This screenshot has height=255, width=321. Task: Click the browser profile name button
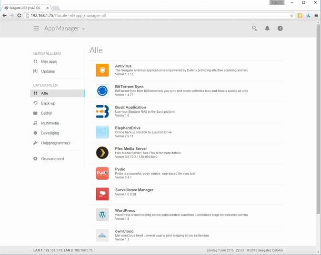(x=277, y=2)
